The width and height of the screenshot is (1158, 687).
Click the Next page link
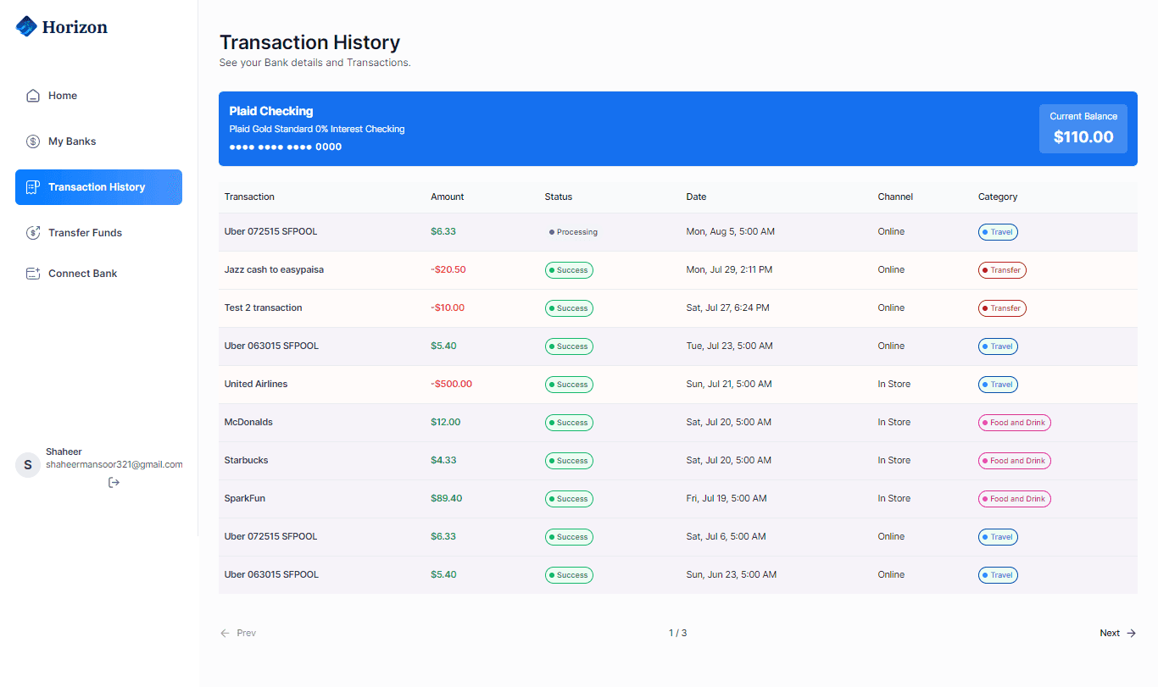coord(1110,633)
